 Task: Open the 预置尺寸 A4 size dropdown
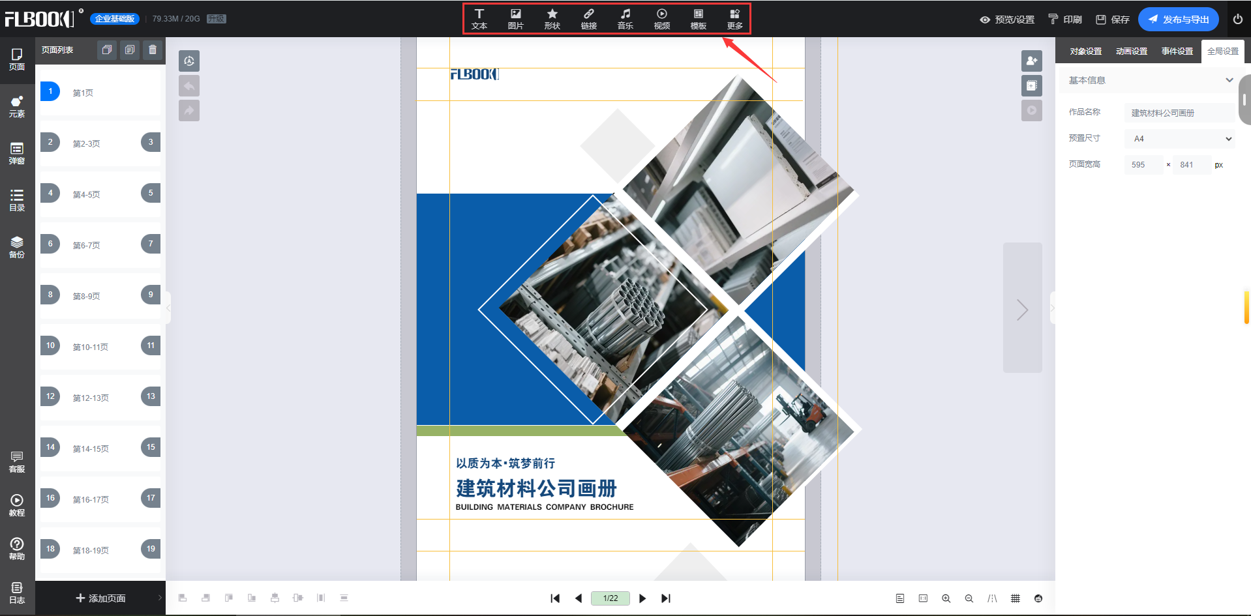pyautogui.click(x=1178, y=138)
